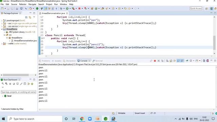Click Remove Launch X icon in Console
The width and height of the screenshot is (217, 122).
[x=159, y=61]
